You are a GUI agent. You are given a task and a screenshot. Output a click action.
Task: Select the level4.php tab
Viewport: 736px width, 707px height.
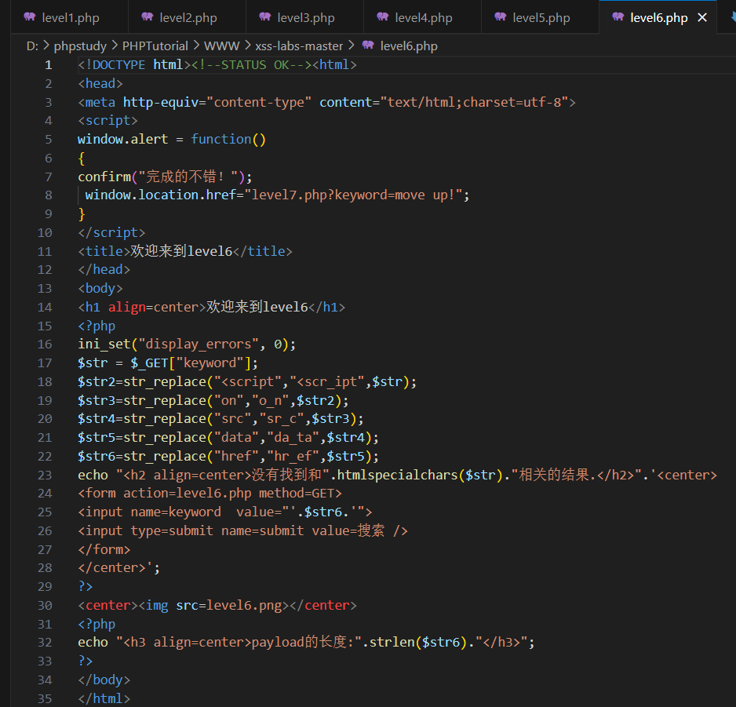423,17
